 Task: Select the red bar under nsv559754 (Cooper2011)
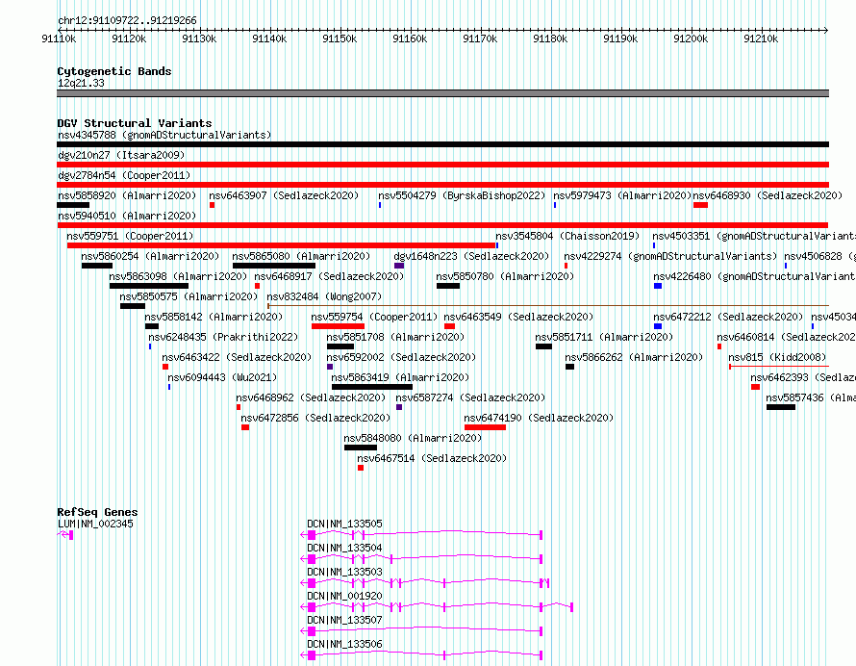(x=338, y=326)
